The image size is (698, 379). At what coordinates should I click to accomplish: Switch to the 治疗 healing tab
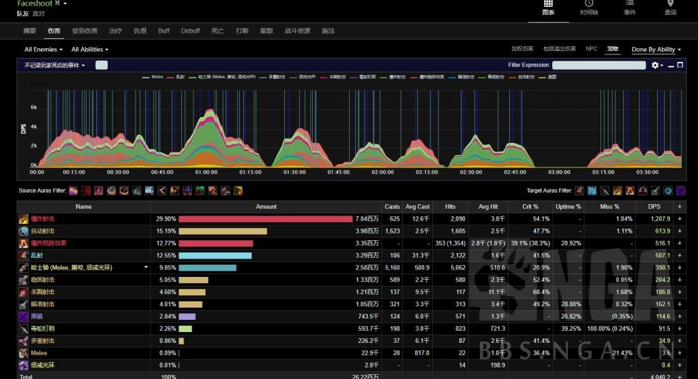click(x=116, y=31)
